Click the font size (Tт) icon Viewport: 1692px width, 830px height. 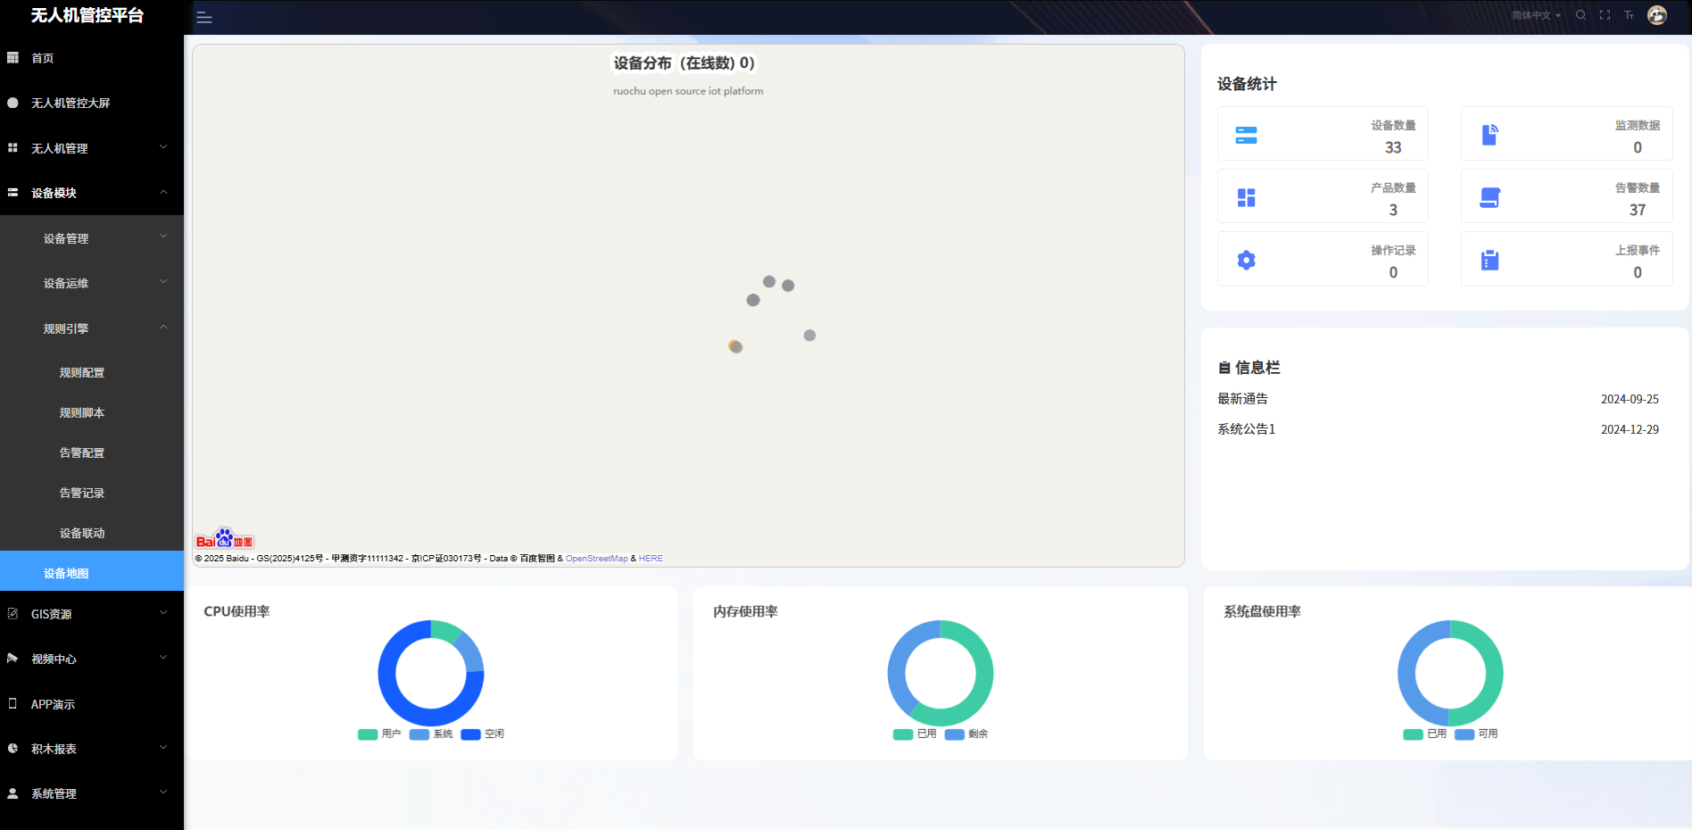point(1629,15)
